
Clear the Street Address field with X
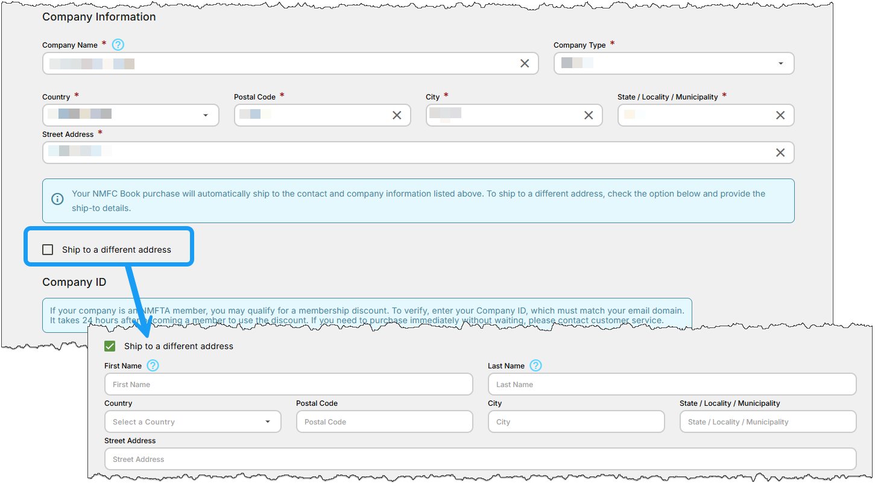[780, 153]
